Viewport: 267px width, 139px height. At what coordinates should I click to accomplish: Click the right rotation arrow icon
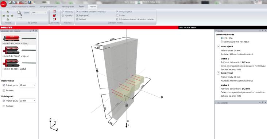[12, 16]
